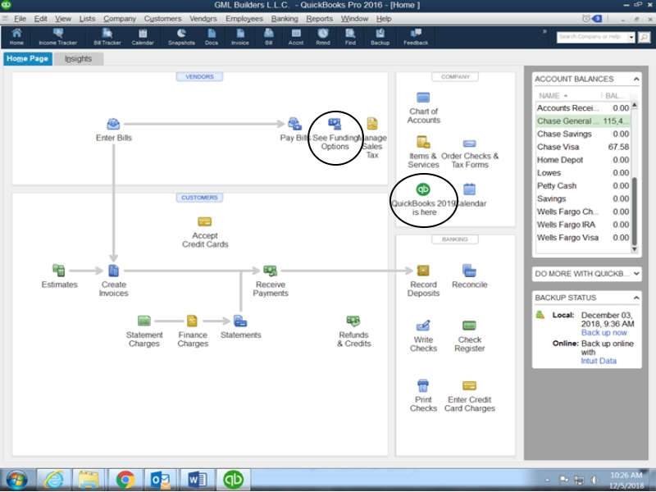This screenshot has width=656, height=492.
Task: Open Enter Credit Card Charges
Action: pos(469,396)
